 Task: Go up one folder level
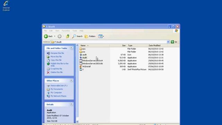click(x=68, y=36)
